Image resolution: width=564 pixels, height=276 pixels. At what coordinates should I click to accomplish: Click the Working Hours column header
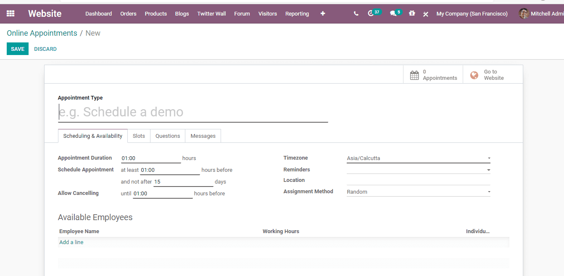(281, 231)
